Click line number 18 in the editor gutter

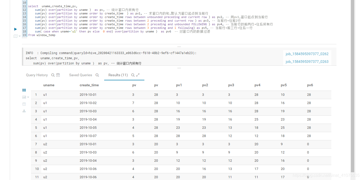tap(24, 31)
